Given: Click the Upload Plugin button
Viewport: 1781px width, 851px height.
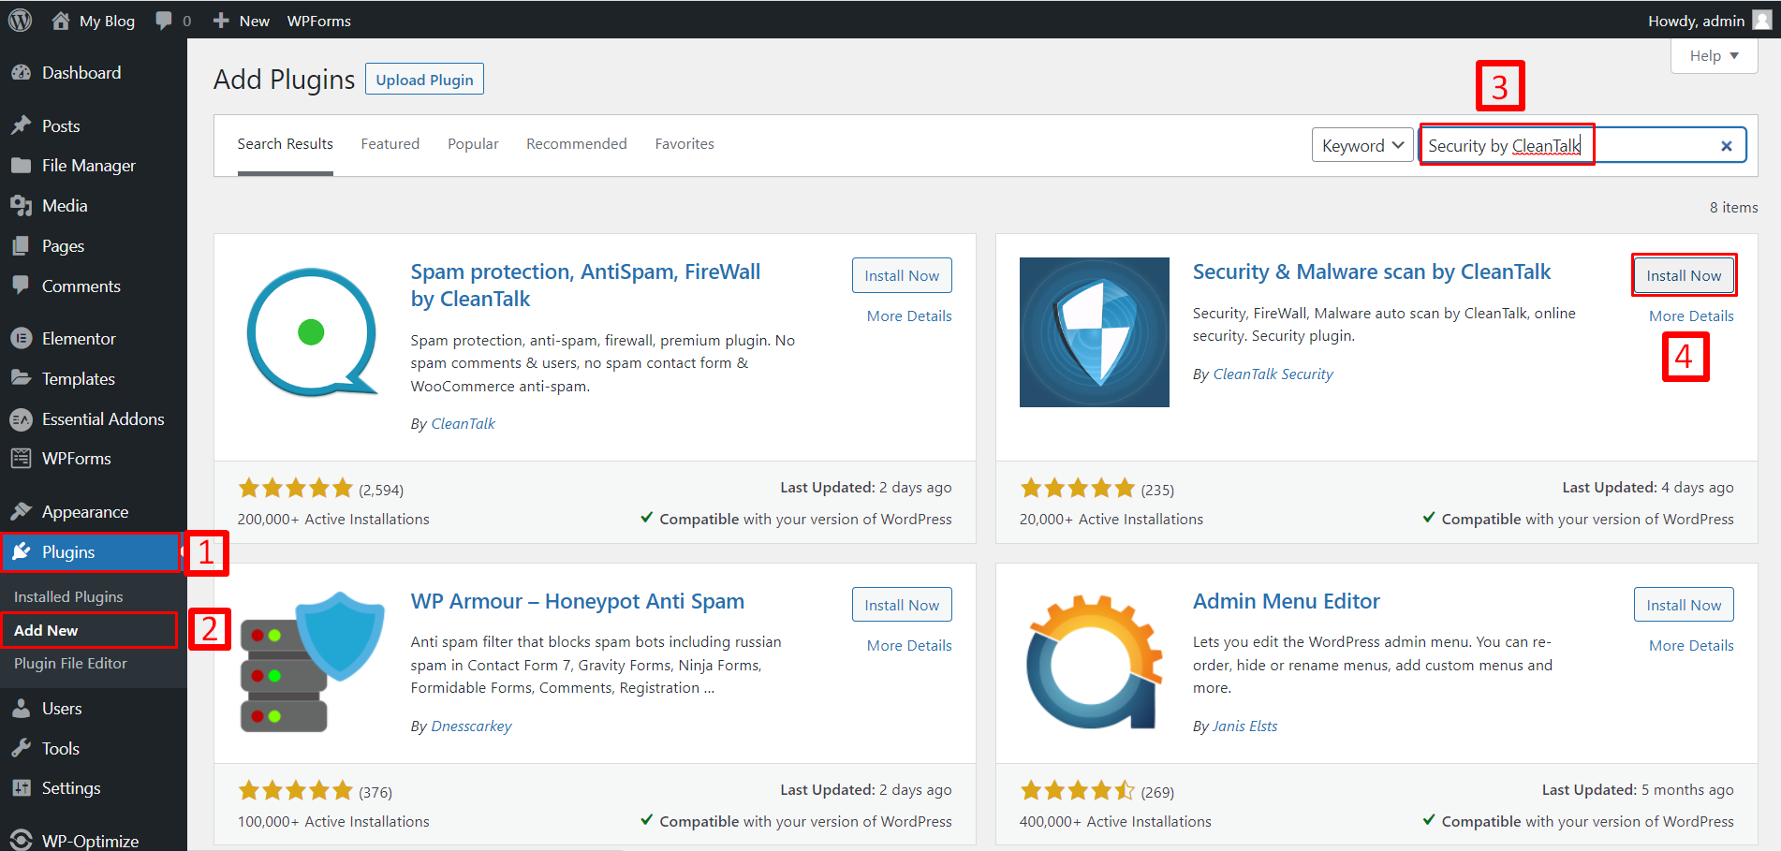Looking at the screenshot, I should (x=424, y=80).
